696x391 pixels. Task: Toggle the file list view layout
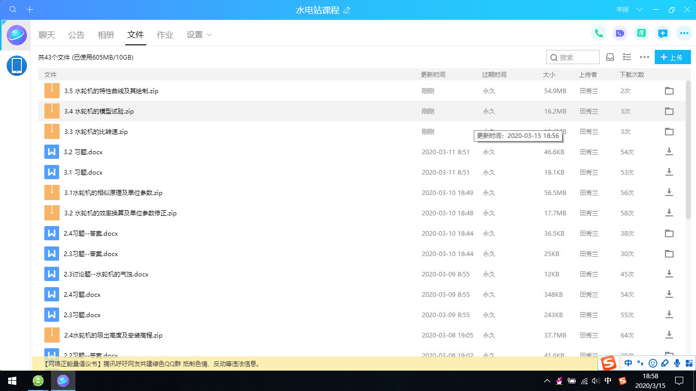[x=627, y=57]
